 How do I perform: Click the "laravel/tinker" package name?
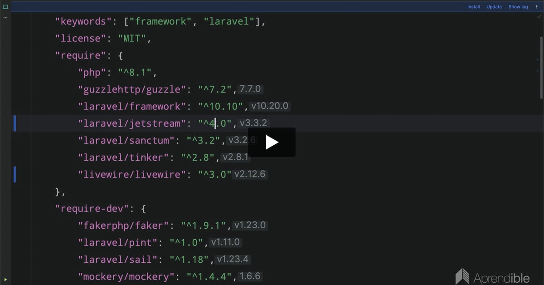click(123, 157)
